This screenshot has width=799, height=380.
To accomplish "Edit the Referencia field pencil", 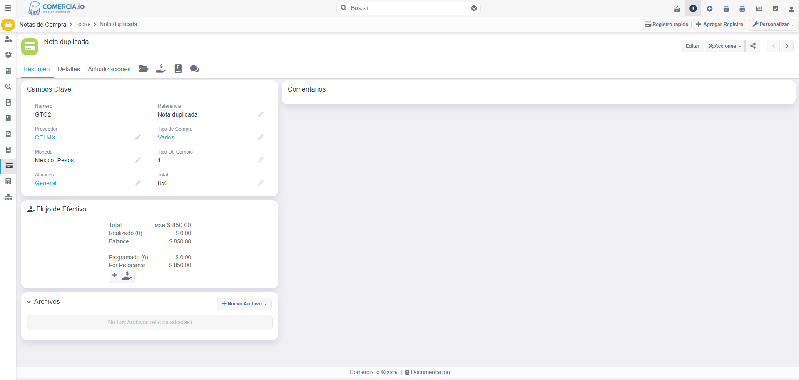I will click(261, 114).
